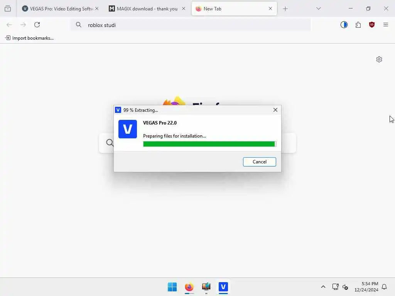395x296 pixels.
Task: Show hidden system tray icons
Action: click(x=323, y=287)
